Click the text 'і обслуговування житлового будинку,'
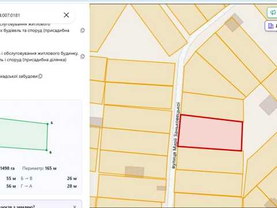Image resolution: width=277 pixels, height=208 pixels. [x=39, y=53]
